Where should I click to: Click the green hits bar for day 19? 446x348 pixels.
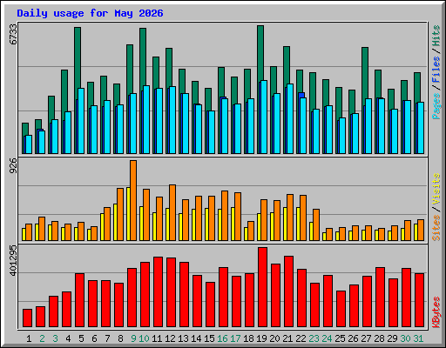coord(260,53)
